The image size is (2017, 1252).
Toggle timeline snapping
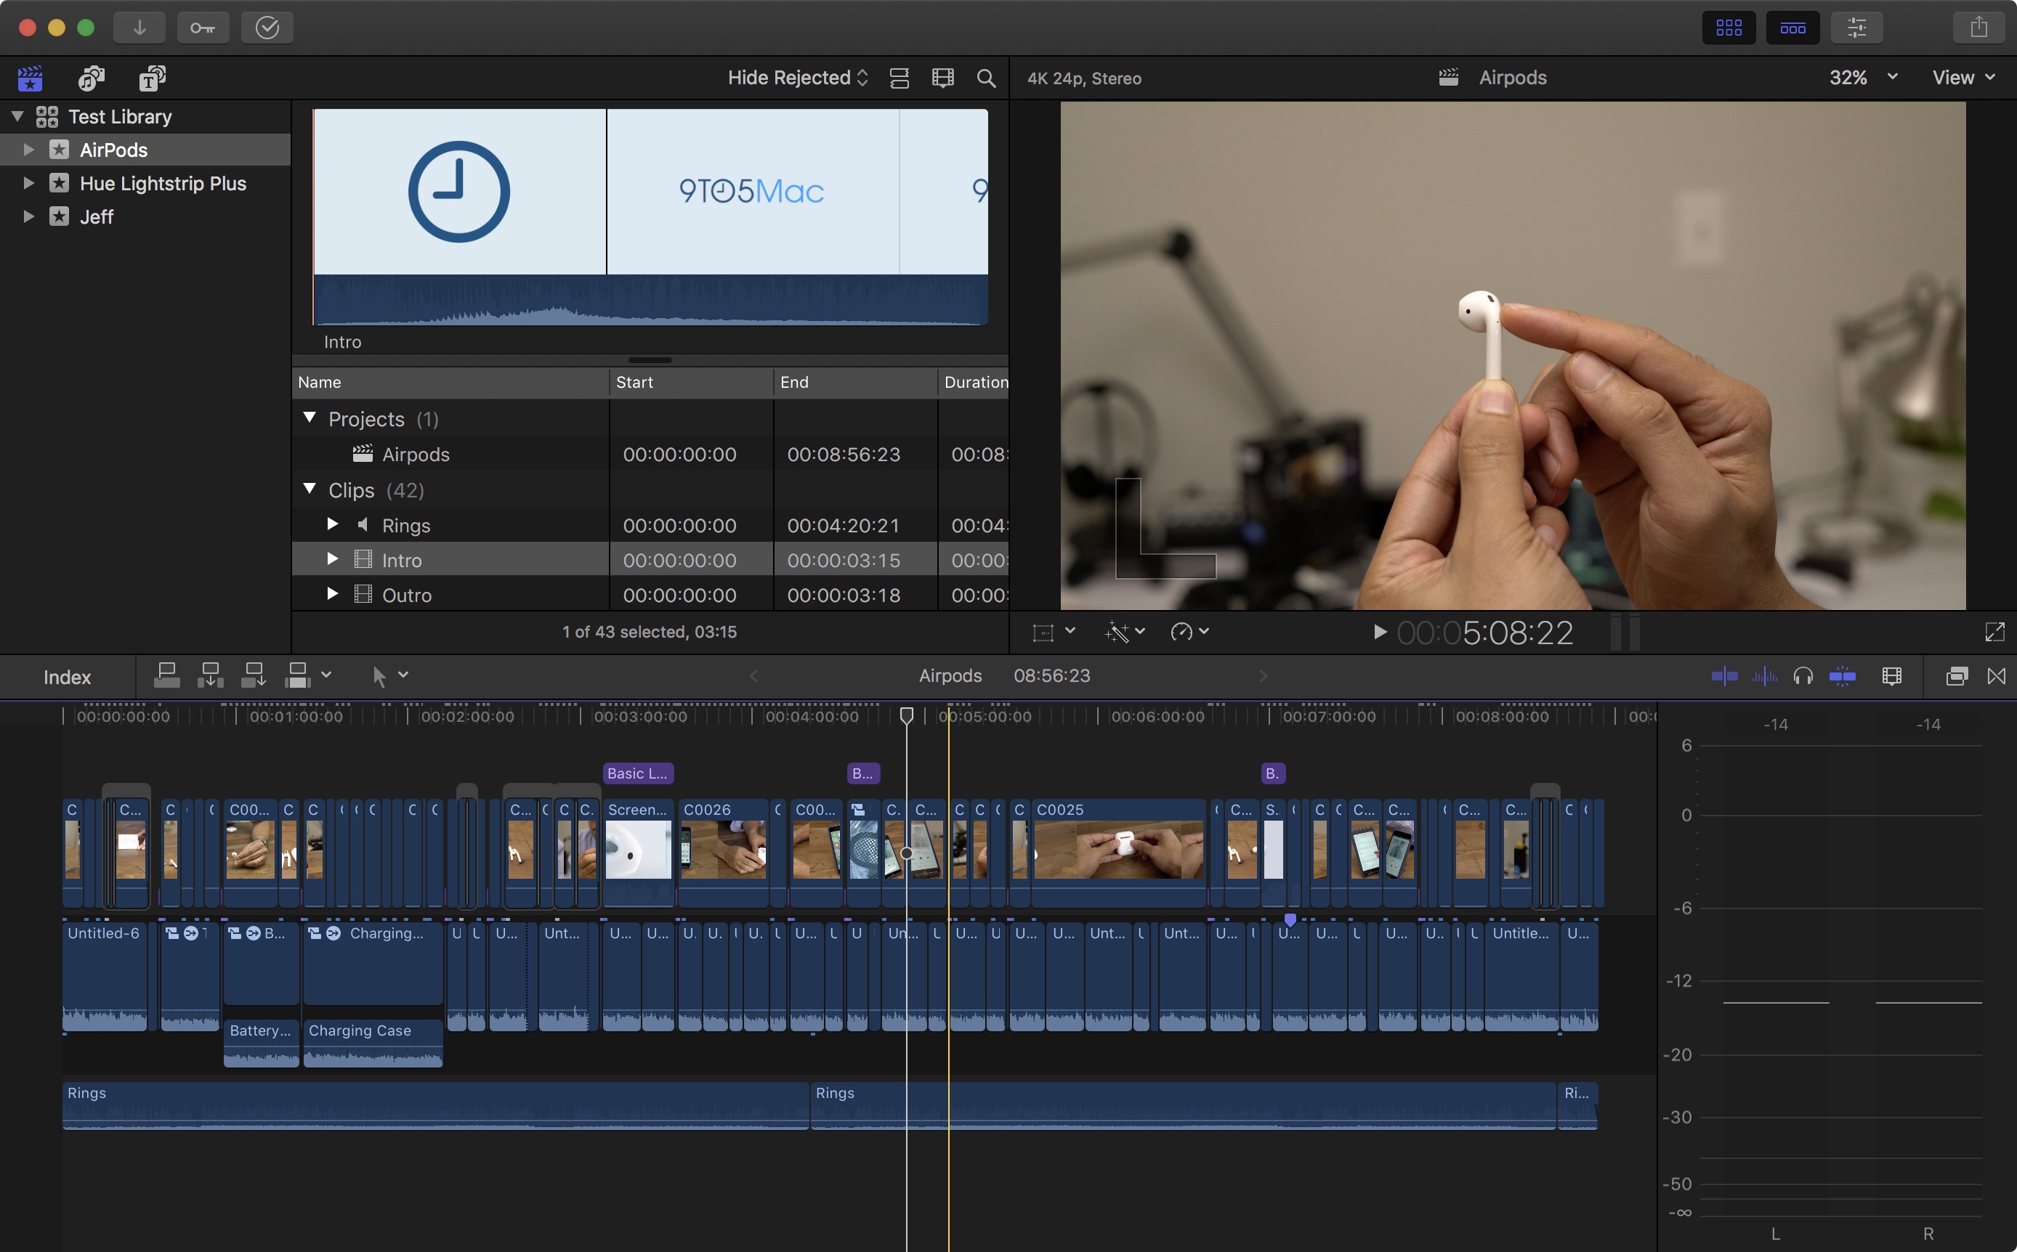[1842, 677]
